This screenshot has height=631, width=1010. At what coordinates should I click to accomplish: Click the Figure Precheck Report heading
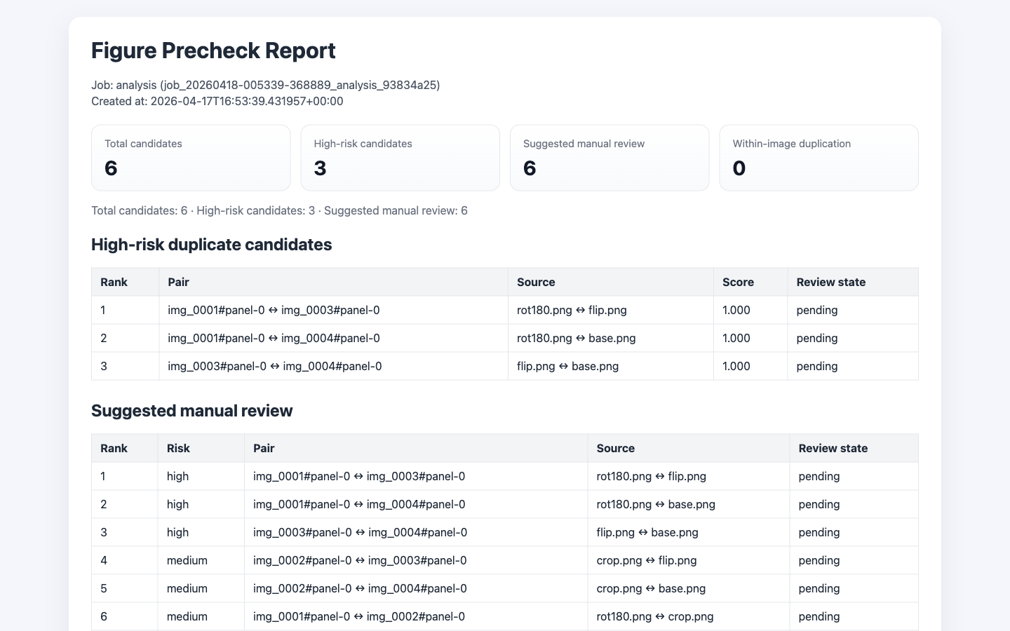[x=213, y=50]
